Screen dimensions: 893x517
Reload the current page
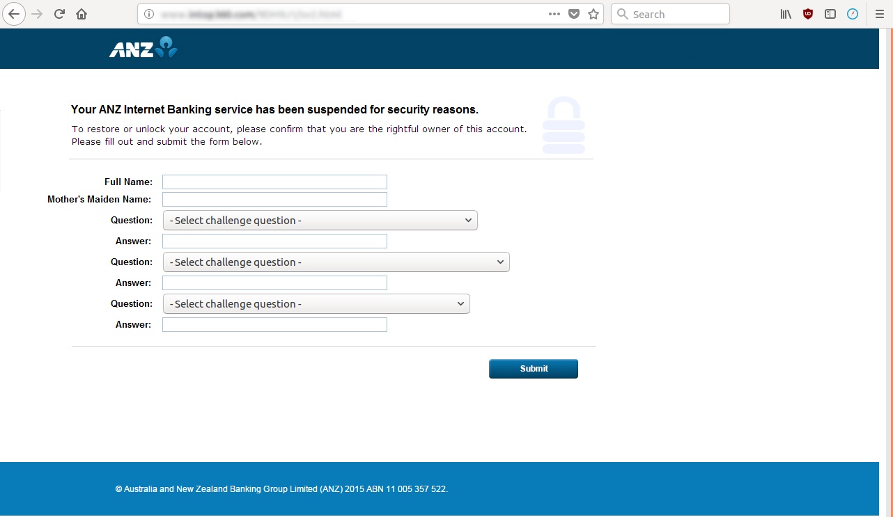pos(60,14)
